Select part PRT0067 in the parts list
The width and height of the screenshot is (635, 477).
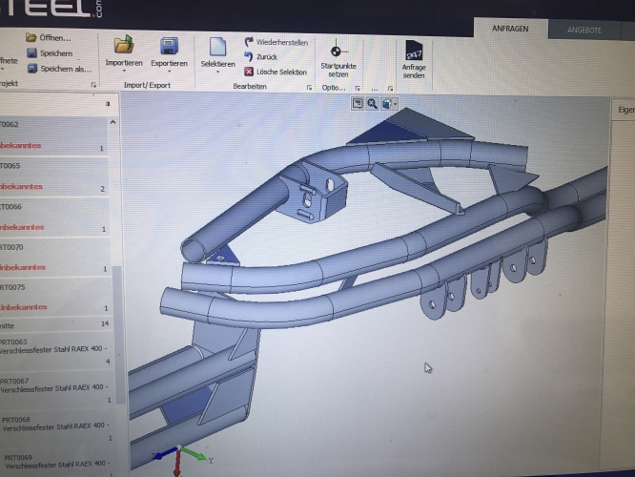click(38, 384)
